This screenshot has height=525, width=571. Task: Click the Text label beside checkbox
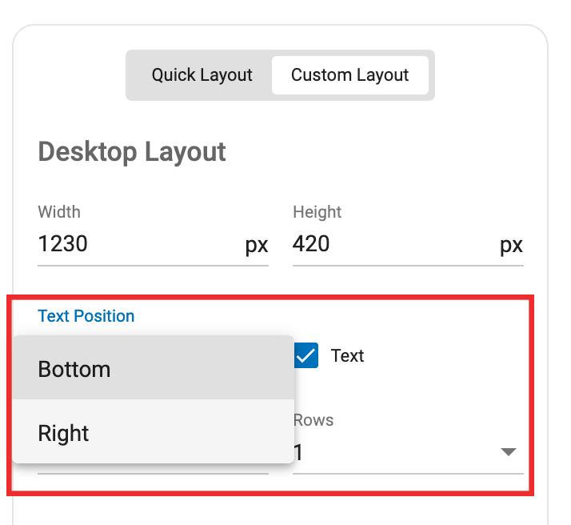point(347,355)
